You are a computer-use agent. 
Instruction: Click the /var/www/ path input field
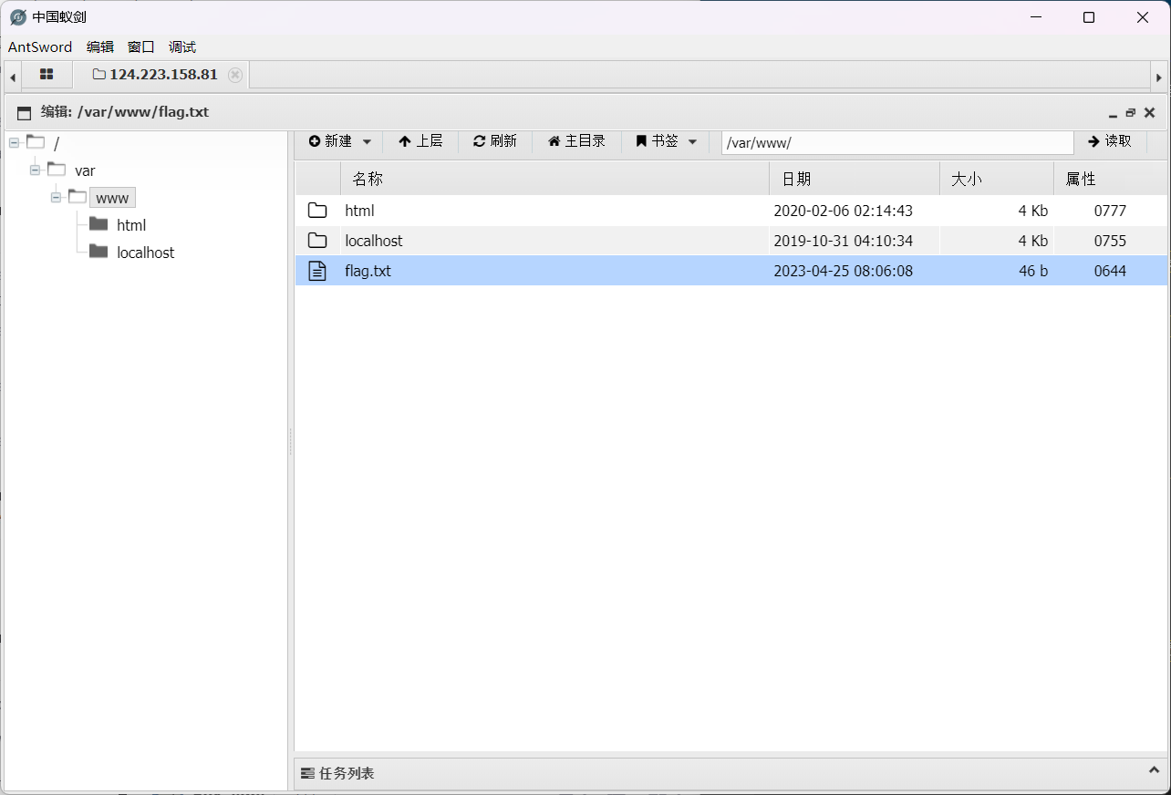(896, 142)
